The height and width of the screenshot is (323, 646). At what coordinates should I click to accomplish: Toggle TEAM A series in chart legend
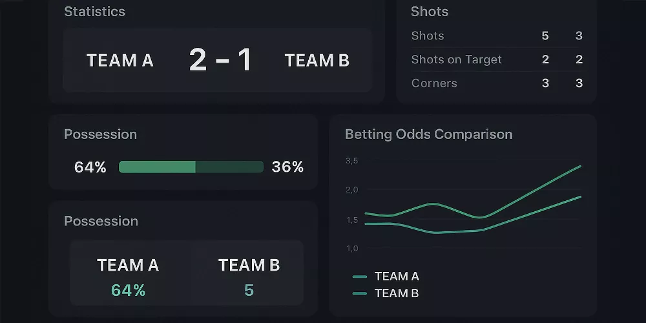397,276
